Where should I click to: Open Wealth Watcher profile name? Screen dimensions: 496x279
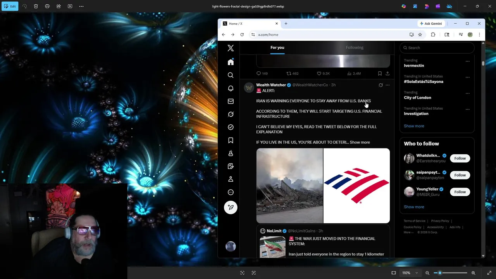pos(271,85)
